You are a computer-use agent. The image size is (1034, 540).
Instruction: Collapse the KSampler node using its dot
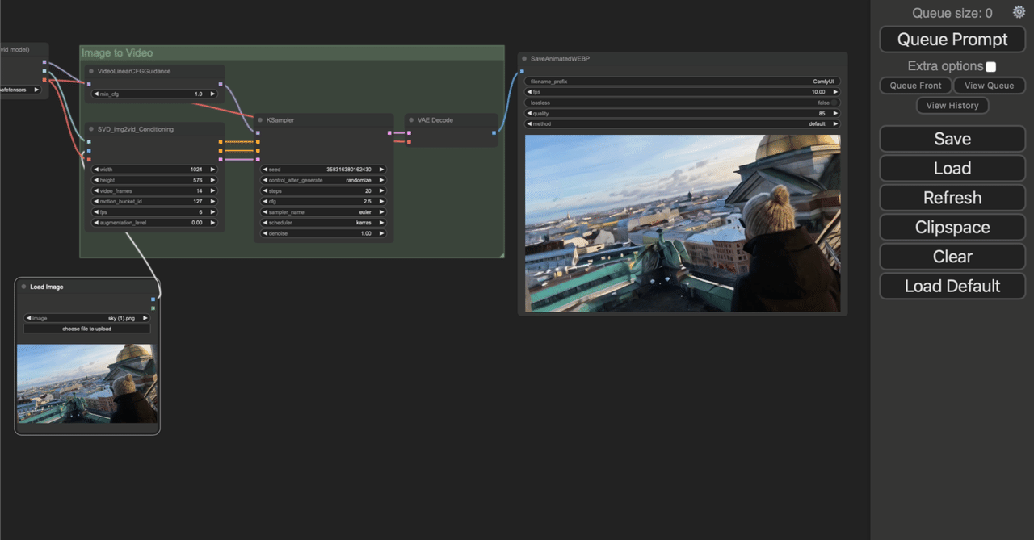coord(260,120)
